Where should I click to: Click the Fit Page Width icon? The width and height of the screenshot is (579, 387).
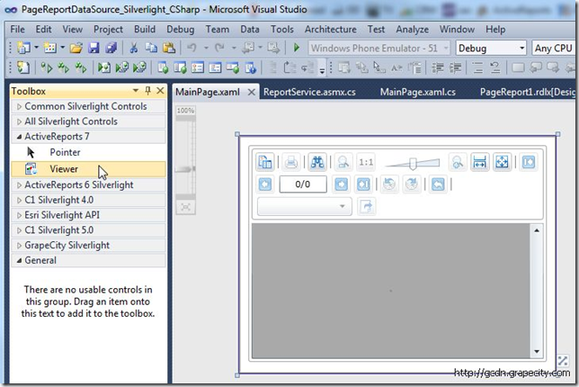click(479, 162)
